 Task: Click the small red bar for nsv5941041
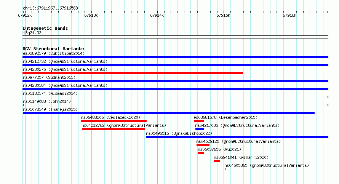(x=217, y=161)
